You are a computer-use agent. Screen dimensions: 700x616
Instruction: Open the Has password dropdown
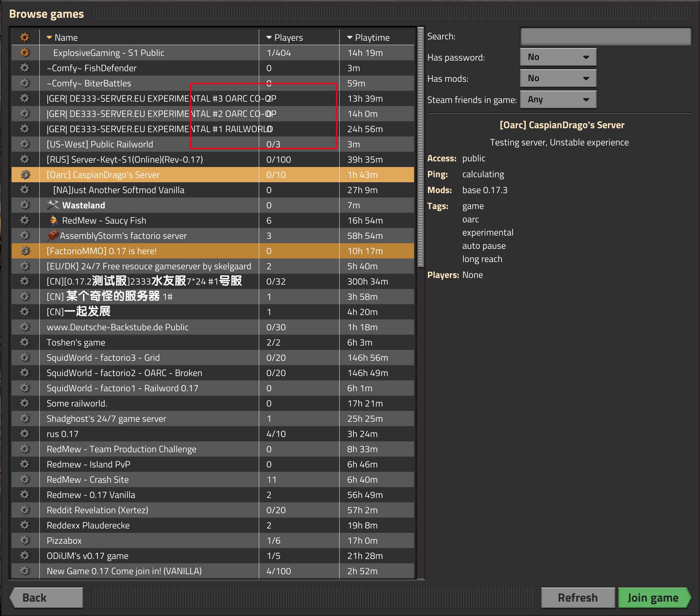point(558,57)
